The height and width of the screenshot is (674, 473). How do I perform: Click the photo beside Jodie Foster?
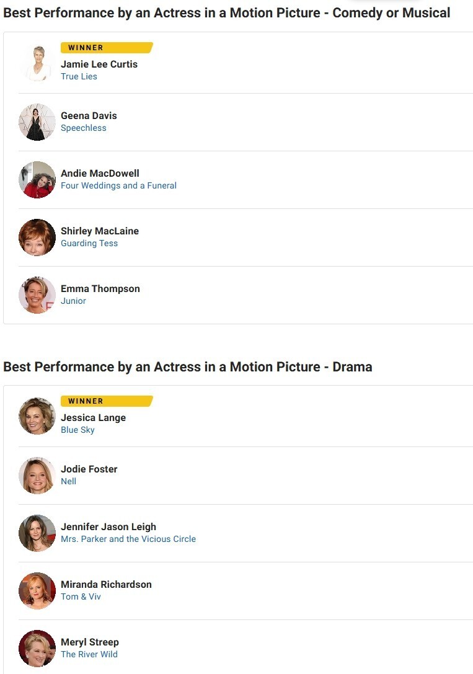(37, 476)
